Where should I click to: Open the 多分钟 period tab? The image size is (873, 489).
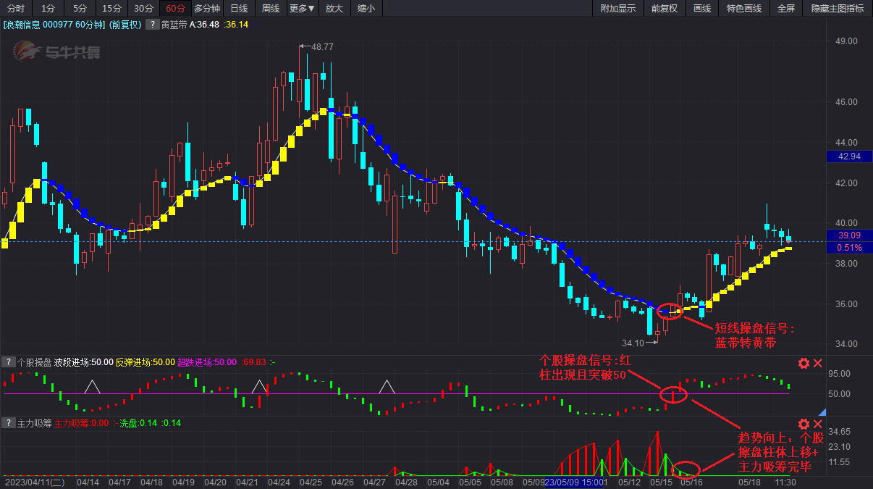(x=207, y=9)
